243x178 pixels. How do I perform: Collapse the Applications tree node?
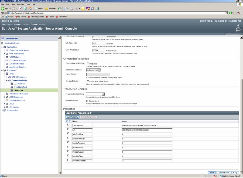coord(2,47)
